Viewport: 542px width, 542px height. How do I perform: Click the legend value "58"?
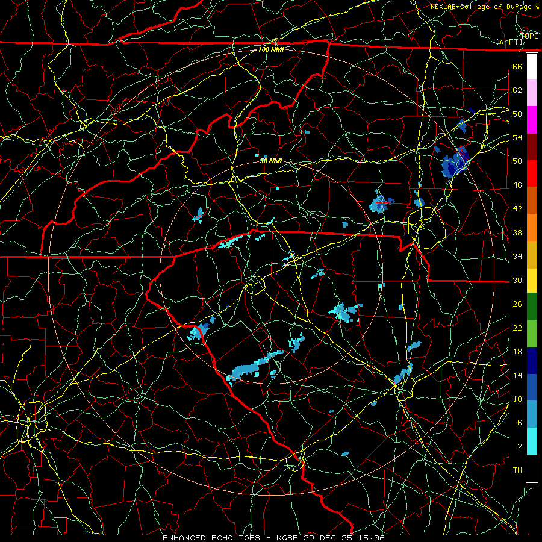(517, 114)
